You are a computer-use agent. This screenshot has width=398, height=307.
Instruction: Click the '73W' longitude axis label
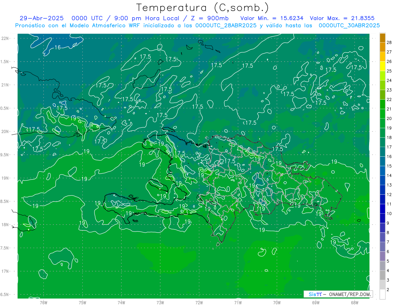(160, 303)
